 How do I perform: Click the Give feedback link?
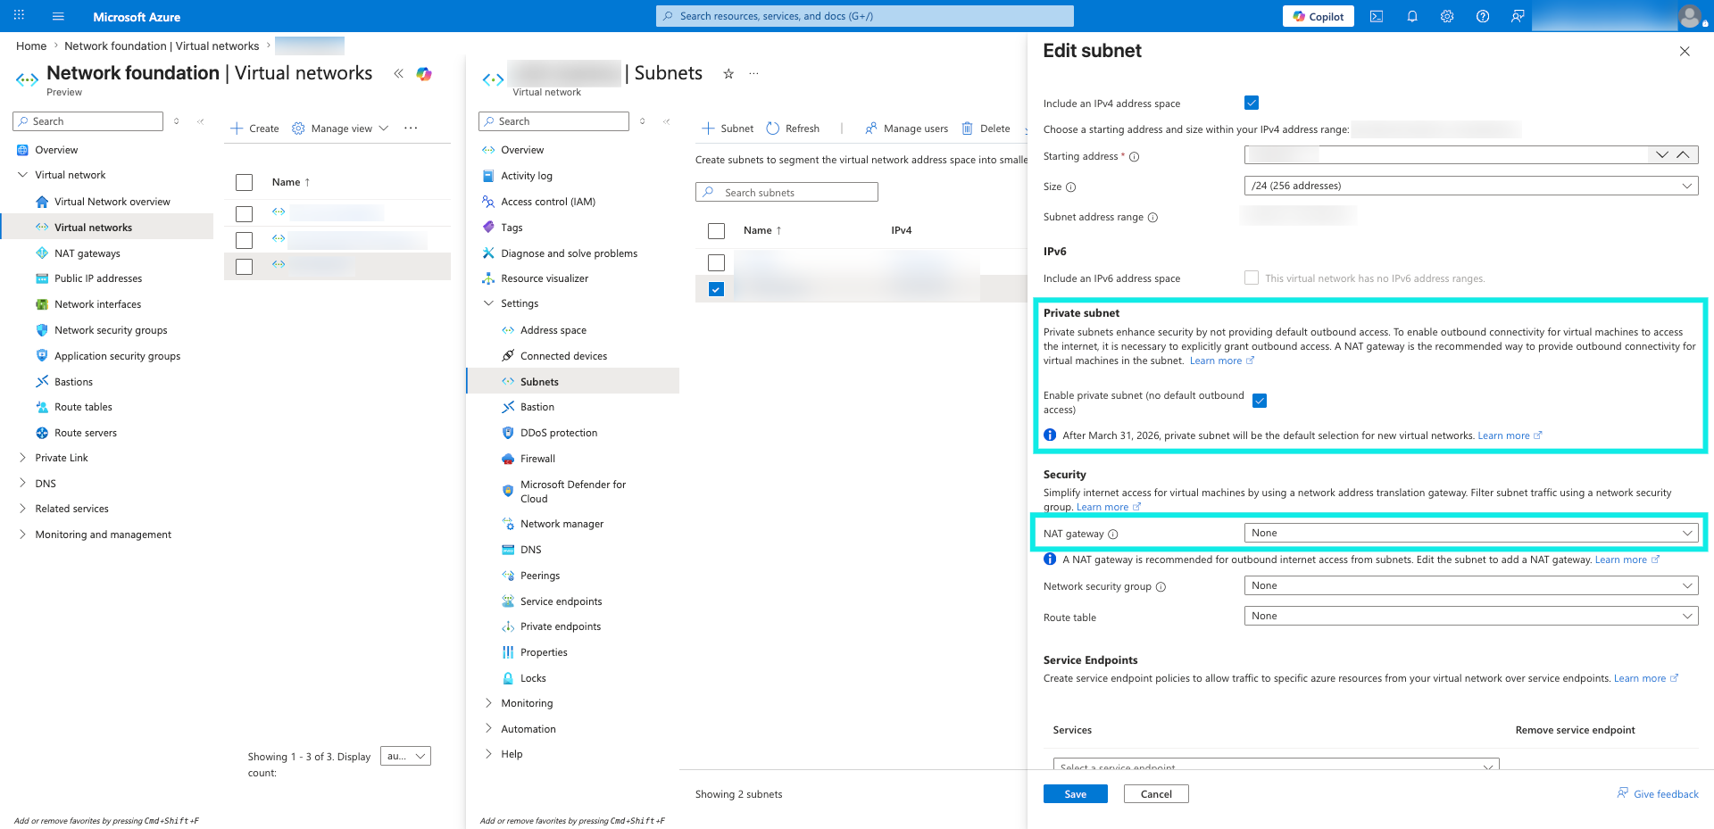1658,794
